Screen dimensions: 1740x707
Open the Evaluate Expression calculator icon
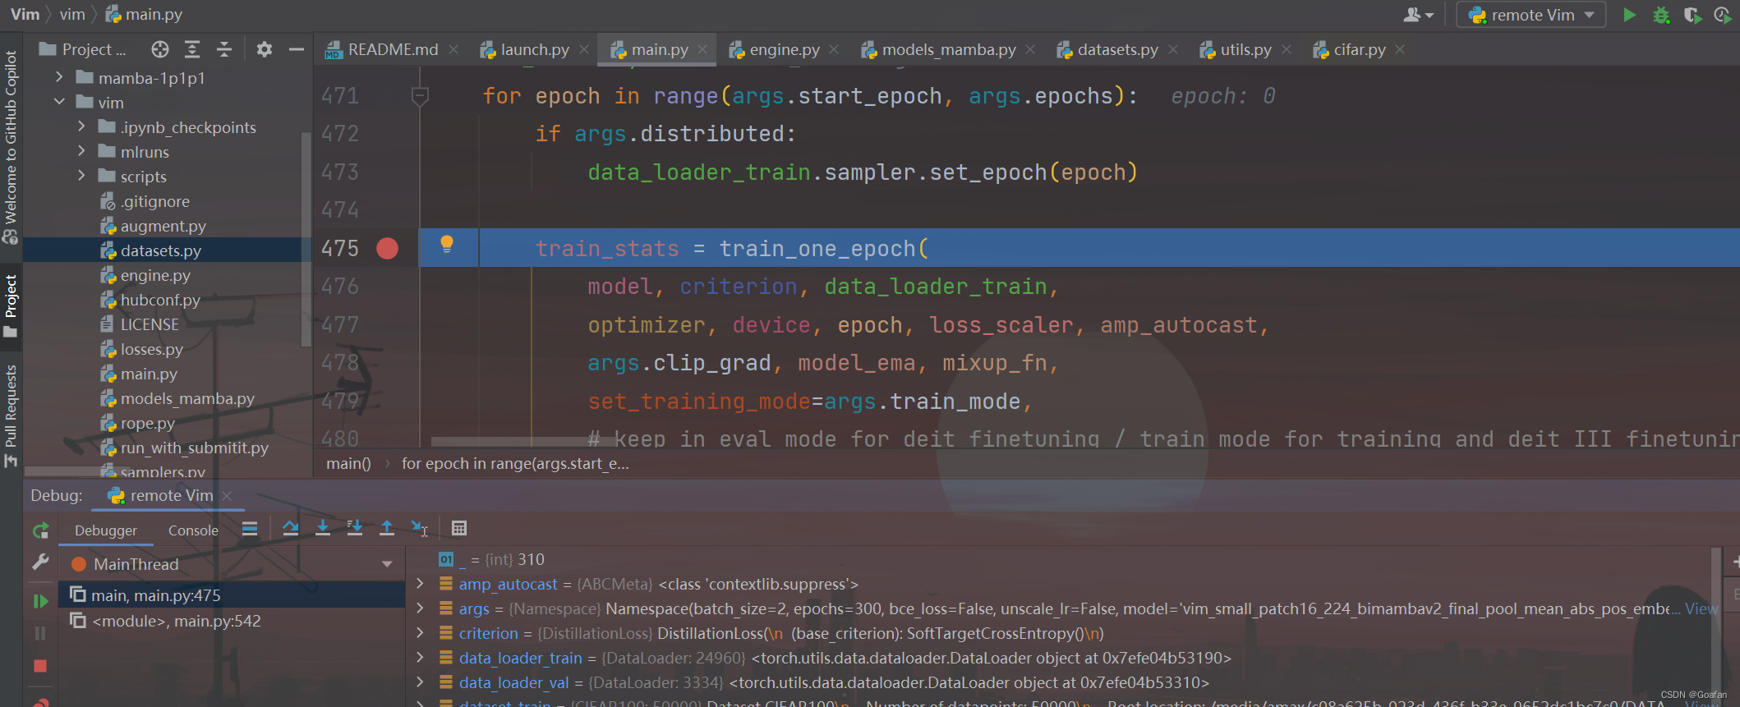point(459,528)
